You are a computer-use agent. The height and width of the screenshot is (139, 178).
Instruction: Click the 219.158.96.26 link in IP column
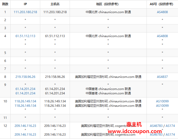[x=25, y=77]
